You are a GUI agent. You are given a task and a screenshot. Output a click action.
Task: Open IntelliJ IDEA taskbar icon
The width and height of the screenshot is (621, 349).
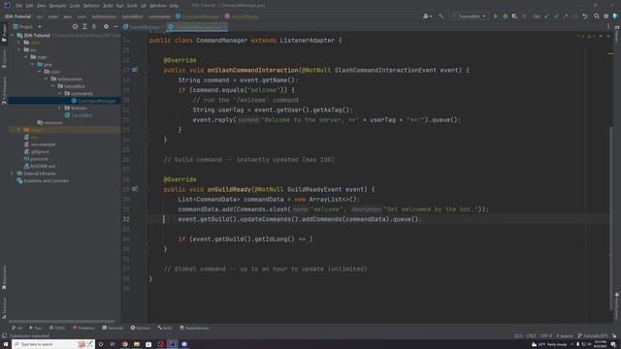(173, 344)
